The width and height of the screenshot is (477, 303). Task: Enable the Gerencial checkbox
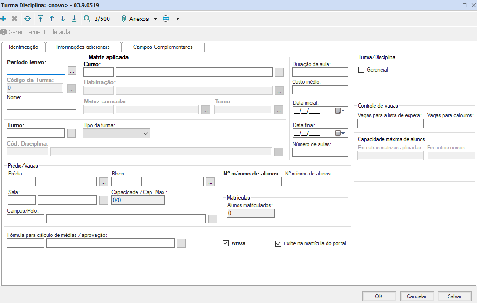tap(361, 70)
